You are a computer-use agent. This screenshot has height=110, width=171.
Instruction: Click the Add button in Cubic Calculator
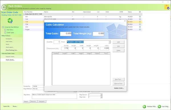pos(119,42)
